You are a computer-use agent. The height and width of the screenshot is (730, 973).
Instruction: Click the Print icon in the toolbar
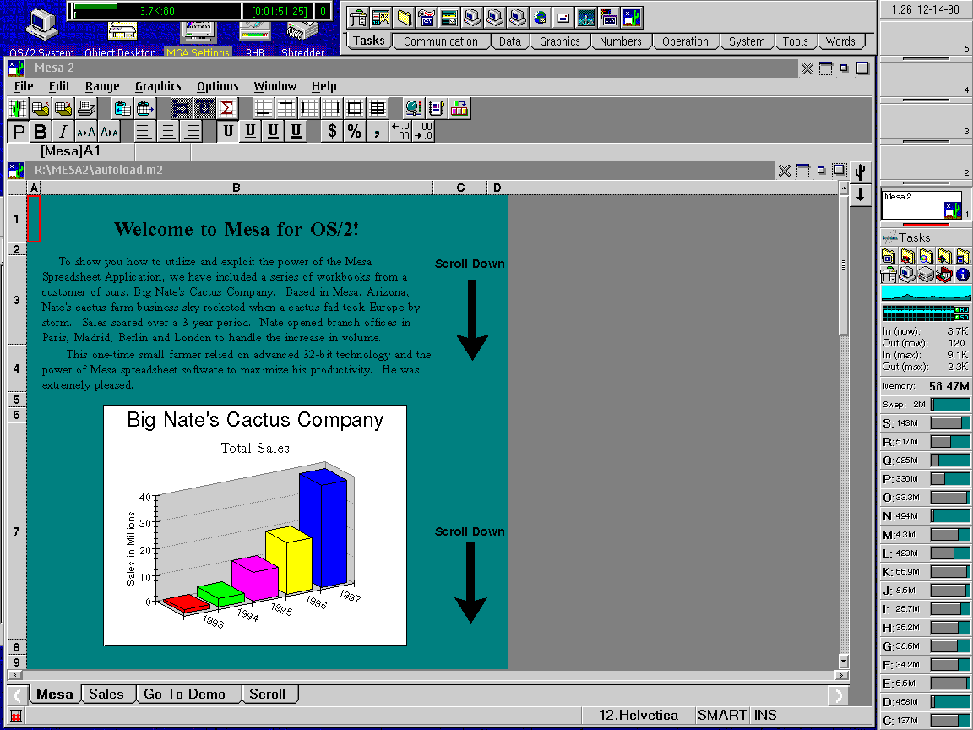(86, 108)
